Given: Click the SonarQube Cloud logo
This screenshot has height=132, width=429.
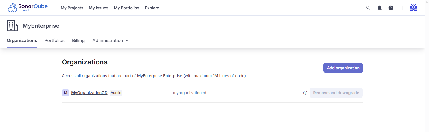Looking at the screenshot, I should pos(28,8).
